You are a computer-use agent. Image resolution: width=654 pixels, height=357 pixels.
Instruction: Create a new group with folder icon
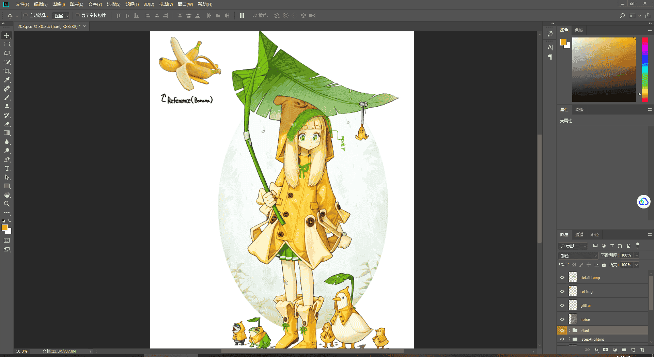[624, 350]
